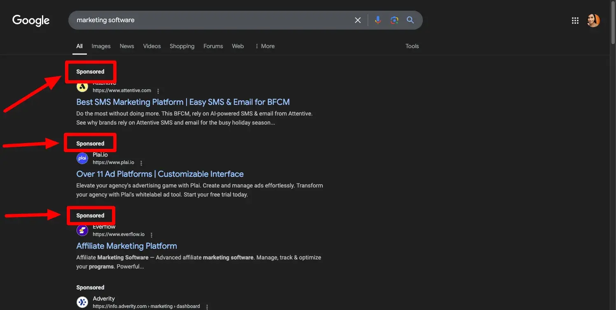Screen dimensions: 616x310
Task: Open three-dot options for attentive.com ad
Action: pyautogui.click(x=158, y=91)
